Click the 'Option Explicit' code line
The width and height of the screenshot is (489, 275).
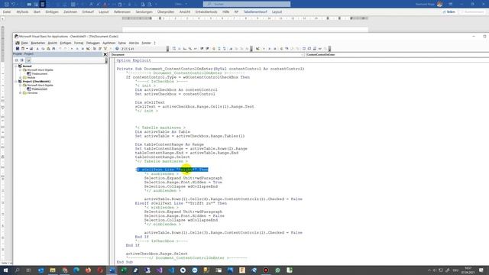tap(134, 60)
